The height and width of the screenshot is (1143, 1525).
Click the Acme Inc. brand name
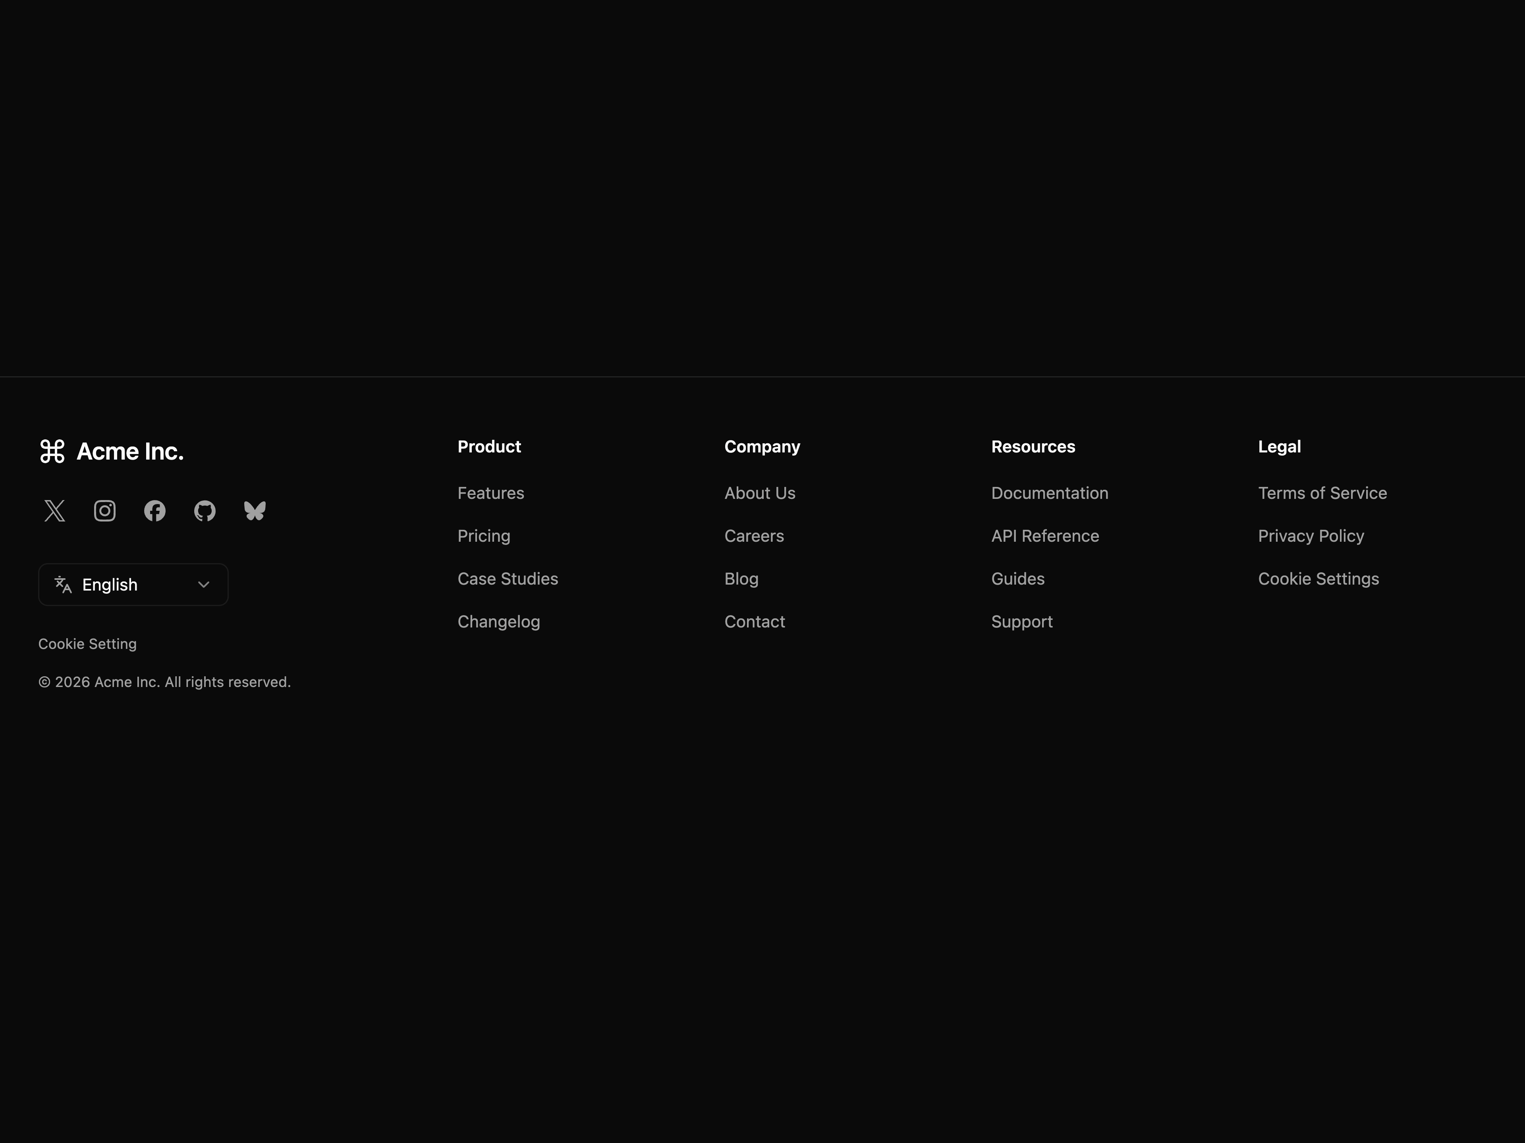coord(130,451)
